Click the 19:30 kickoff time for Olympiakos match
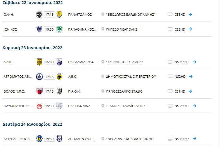Viewport: 220px width, 147px height. pos(49,106)
